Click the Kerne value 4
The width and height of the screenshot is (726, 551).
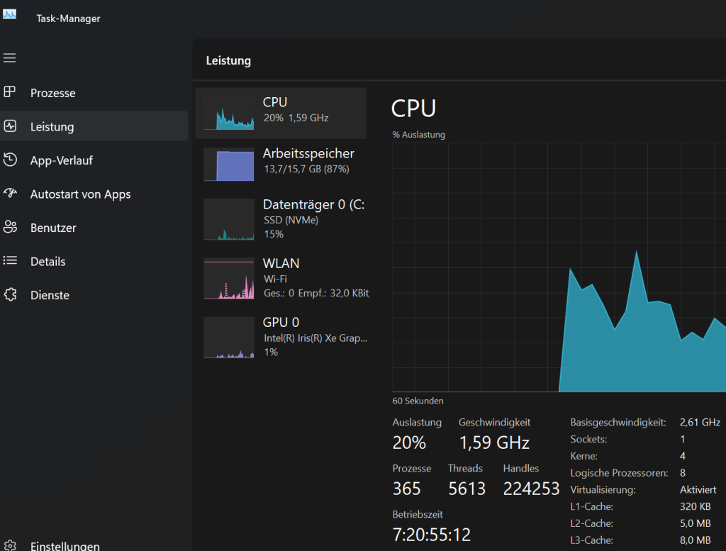coord(683,456)
